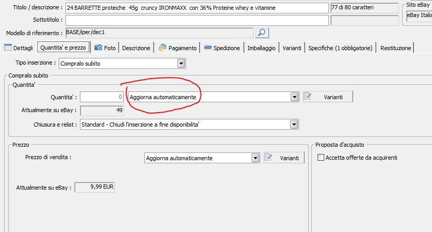Open the Restituzione tab
Viewport: 432px width, 232px height.
395,48
